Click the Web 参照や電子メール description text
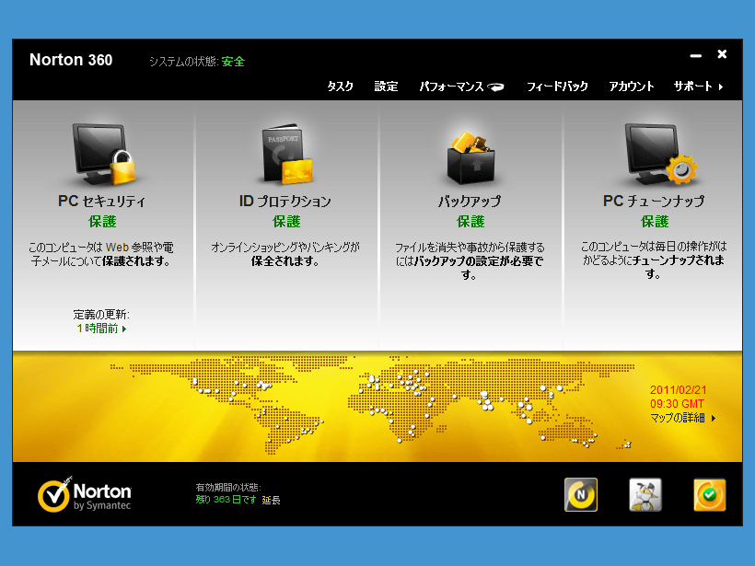The image size is (755, 566). pyautogui.click(x=101, y=254)
